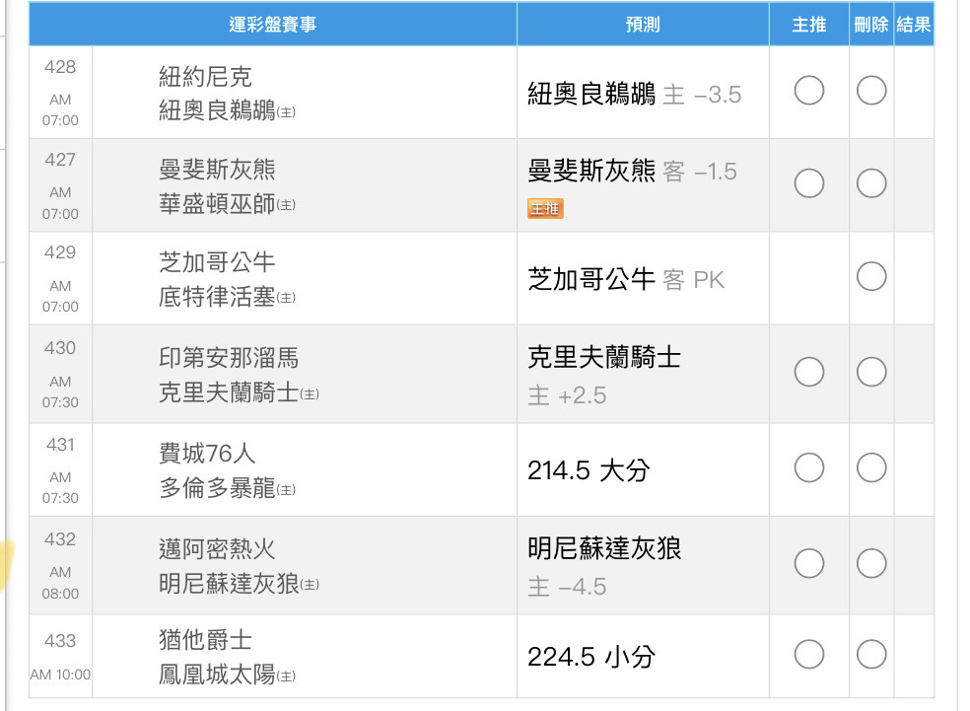Select 刪除 radio for game 432

tap(871, 564)
